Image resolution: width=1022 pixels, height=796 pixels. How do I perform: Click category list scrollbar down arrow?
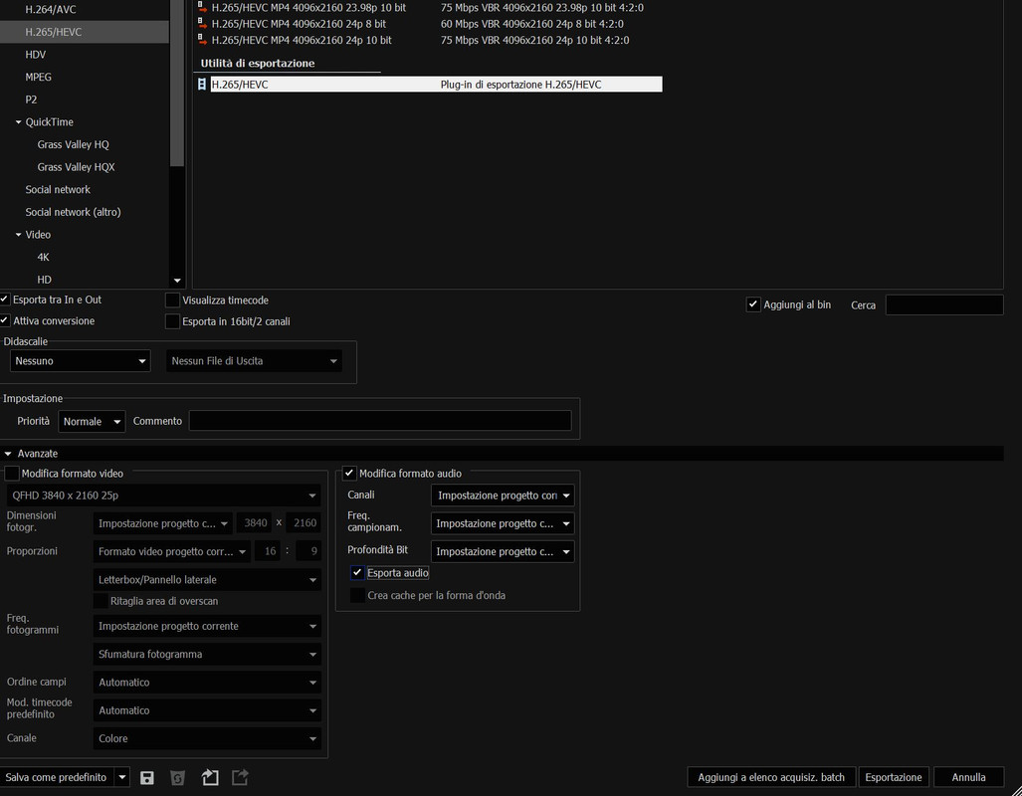pyautogui.click(x=177, y=281)
